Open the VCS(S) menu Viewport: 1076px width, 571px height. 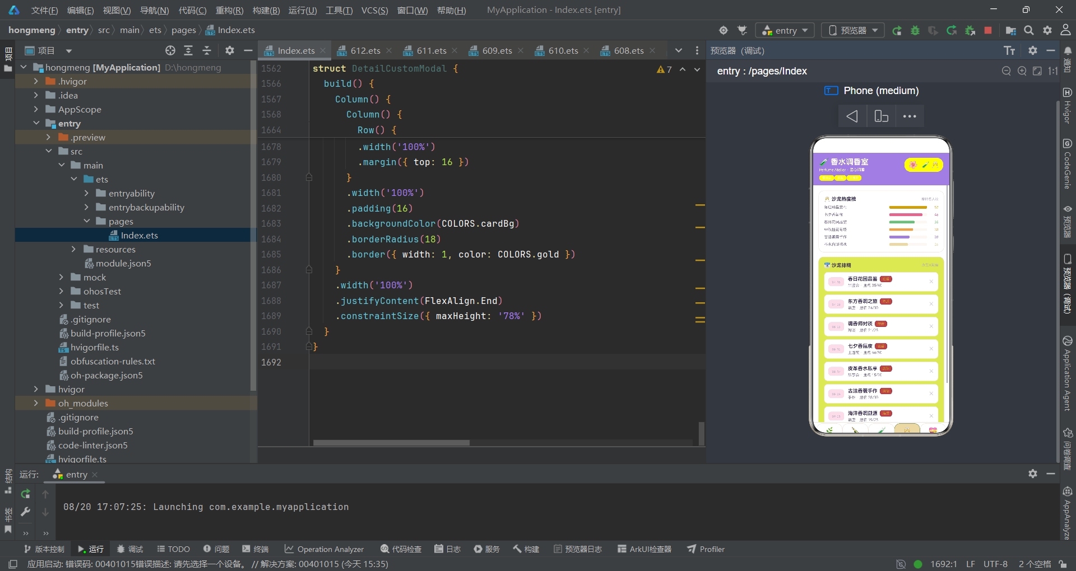point(374,10)
